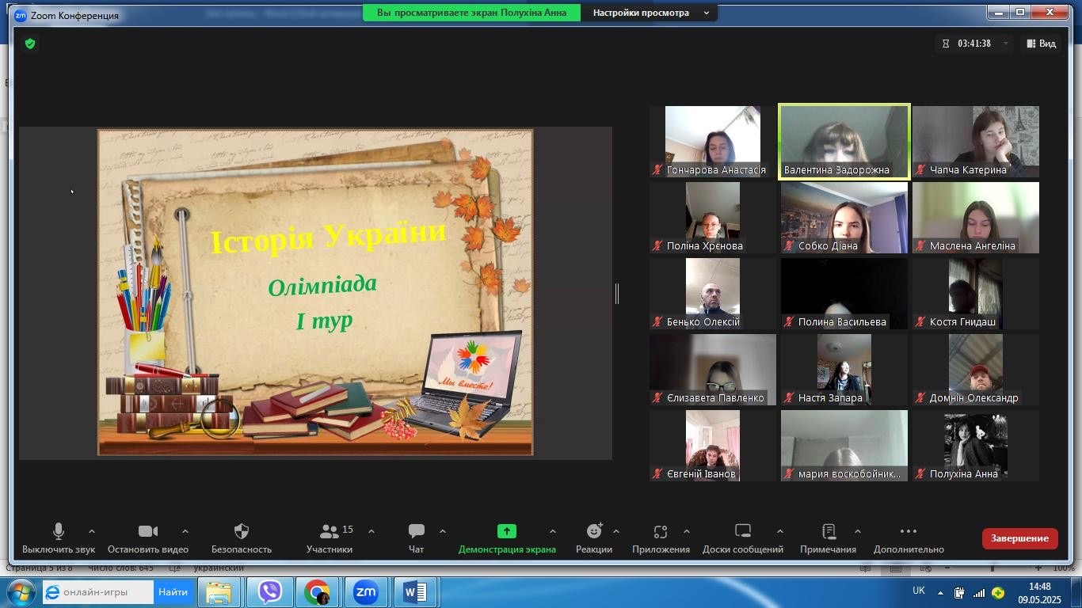Open Примечания notes
This screenshot has width=1082, height=608.
coord(829,538)
